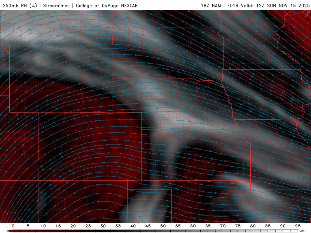Click the "55" label on the color scale
Image resolution: width=311 pixels, height=233 pixels.
[178, 226]
